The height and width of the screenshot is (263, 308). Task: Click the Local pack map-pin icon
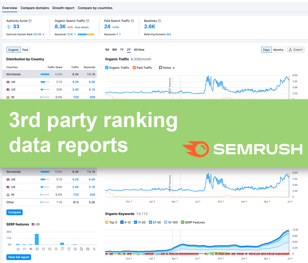click(69, 249)
